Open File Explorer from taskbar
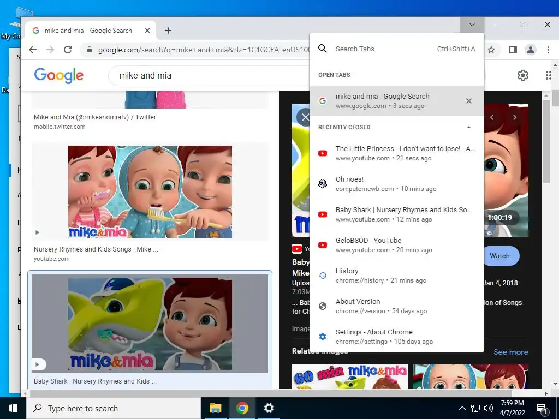The width and height of the screenshot is (559, 419). 215,408
